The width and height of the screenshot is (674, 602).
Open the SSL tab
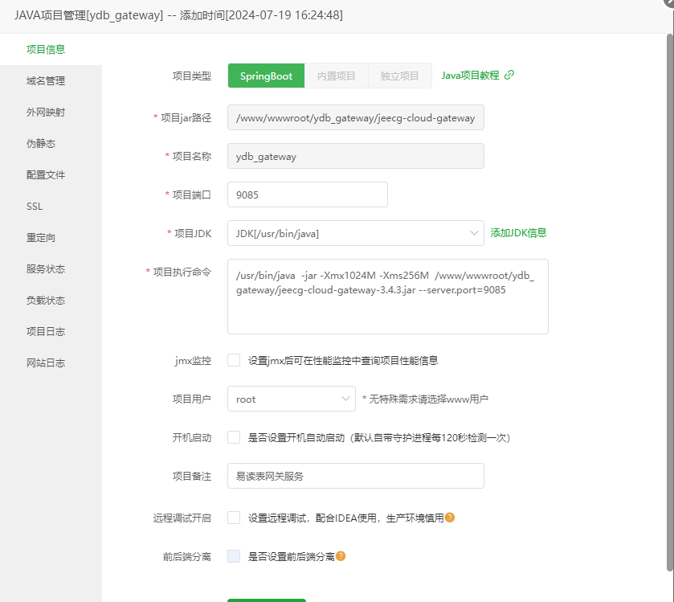(x=35, y=207)
